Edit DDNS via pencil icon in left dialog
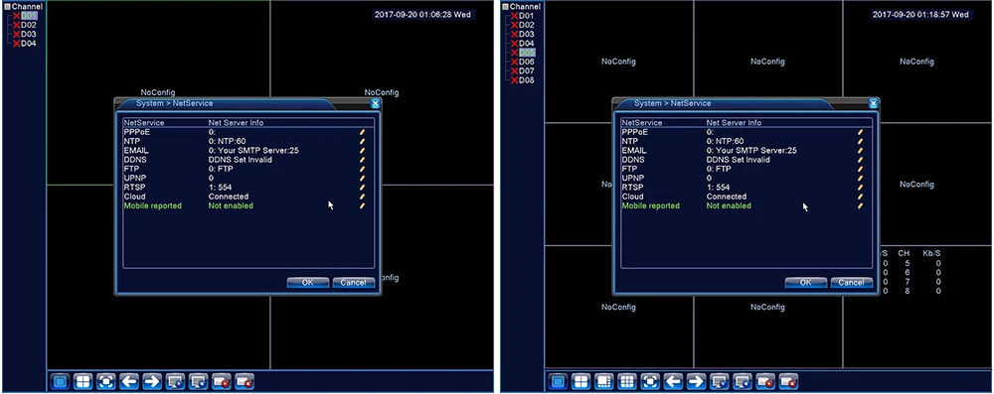 pos(363,160)
